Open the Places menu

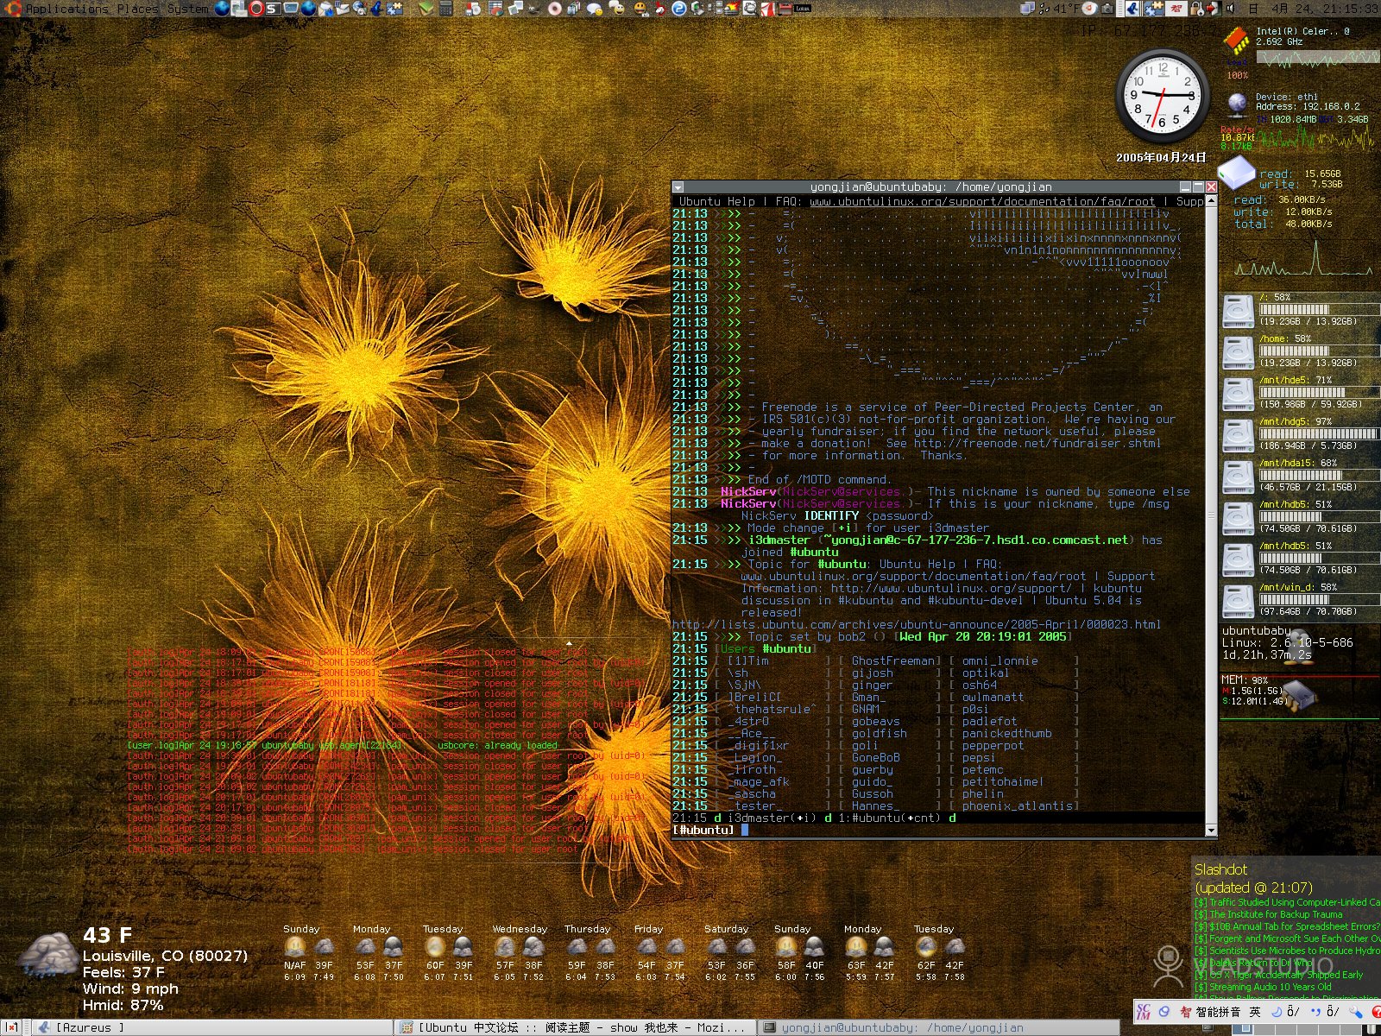[137, 9]
